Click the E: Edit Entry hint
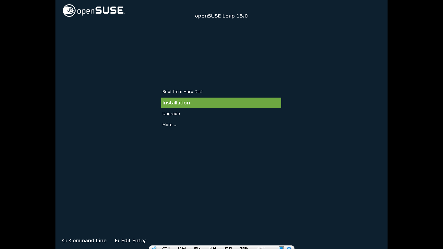Viewport: 443px width, 249px height. coord(130,241)
